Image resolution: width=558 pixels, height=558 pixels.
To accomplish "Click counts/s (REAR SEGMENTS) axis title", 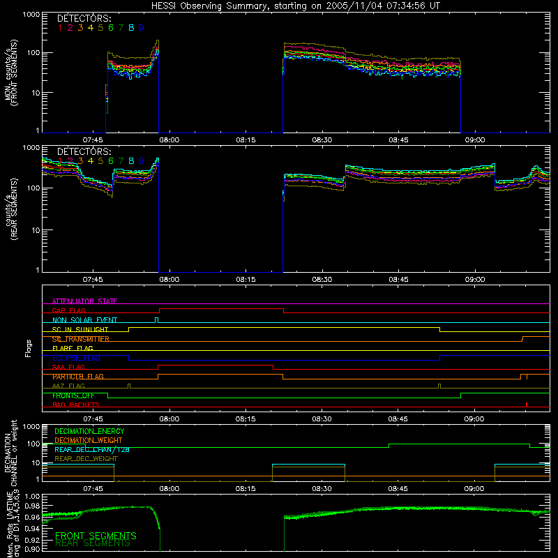I will coord(10,209).
